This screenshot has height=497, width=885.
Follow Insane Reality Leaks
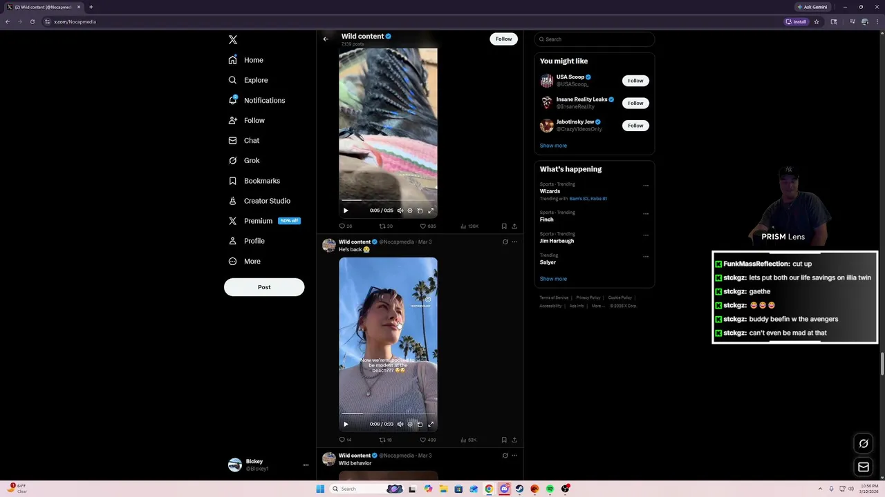pyautogui.click(x=635, y=103)
